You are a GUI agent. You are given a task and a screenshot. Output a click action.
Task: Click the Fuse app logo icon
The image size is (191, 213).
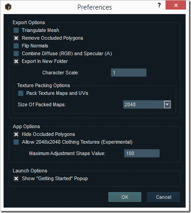tap(8, 7)
